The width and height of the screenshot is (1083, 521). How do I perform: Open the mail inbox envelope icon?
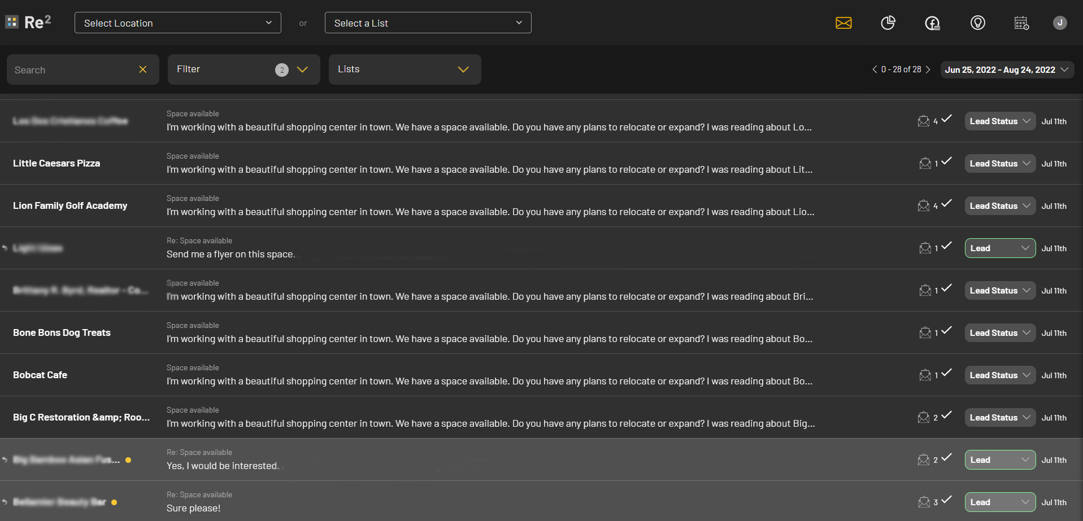[x=843, y=23]
